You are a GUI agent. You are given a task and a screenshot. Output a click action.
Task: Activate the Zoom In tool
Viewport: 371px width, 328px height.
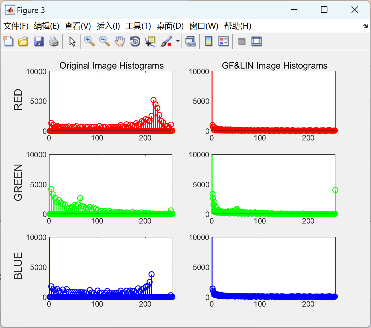(89, 41)
